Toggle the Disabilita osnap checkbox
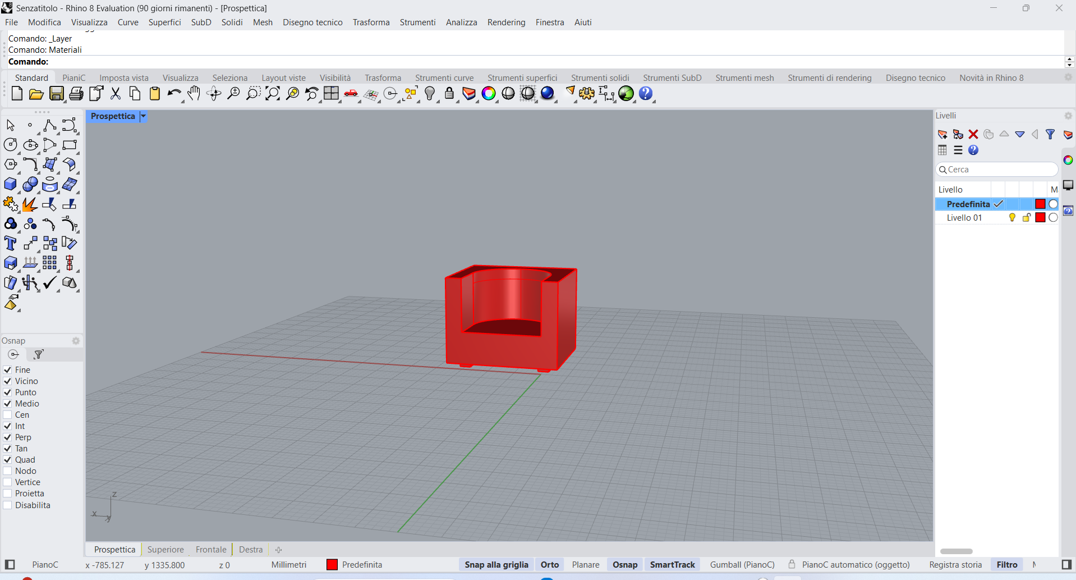This screenshot has width=1076, height=580. 8,505
